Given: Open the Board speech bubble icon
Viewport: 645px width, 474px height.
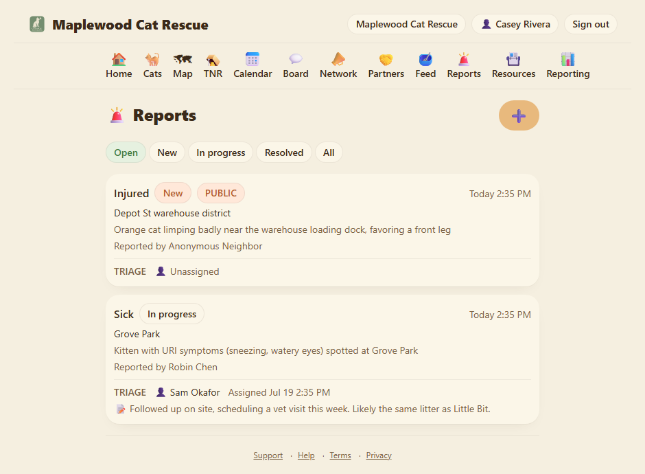Looking at the screenshot, I should [296, 59].
